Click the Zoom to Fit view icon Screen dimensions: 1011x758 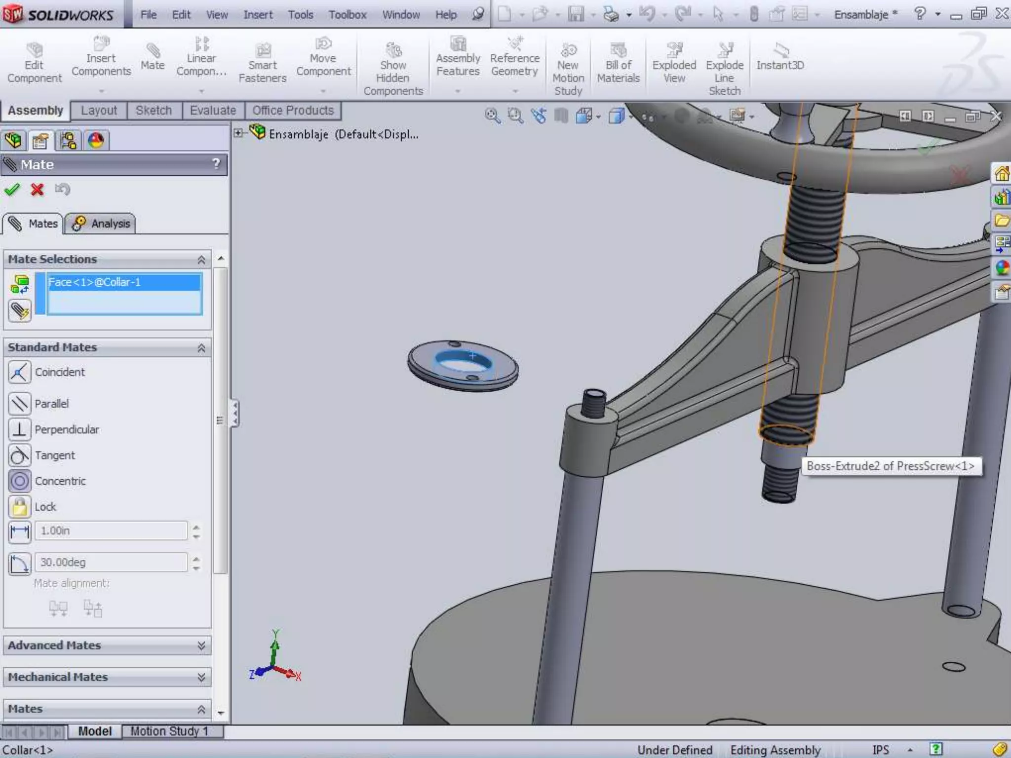pos(492,116)
